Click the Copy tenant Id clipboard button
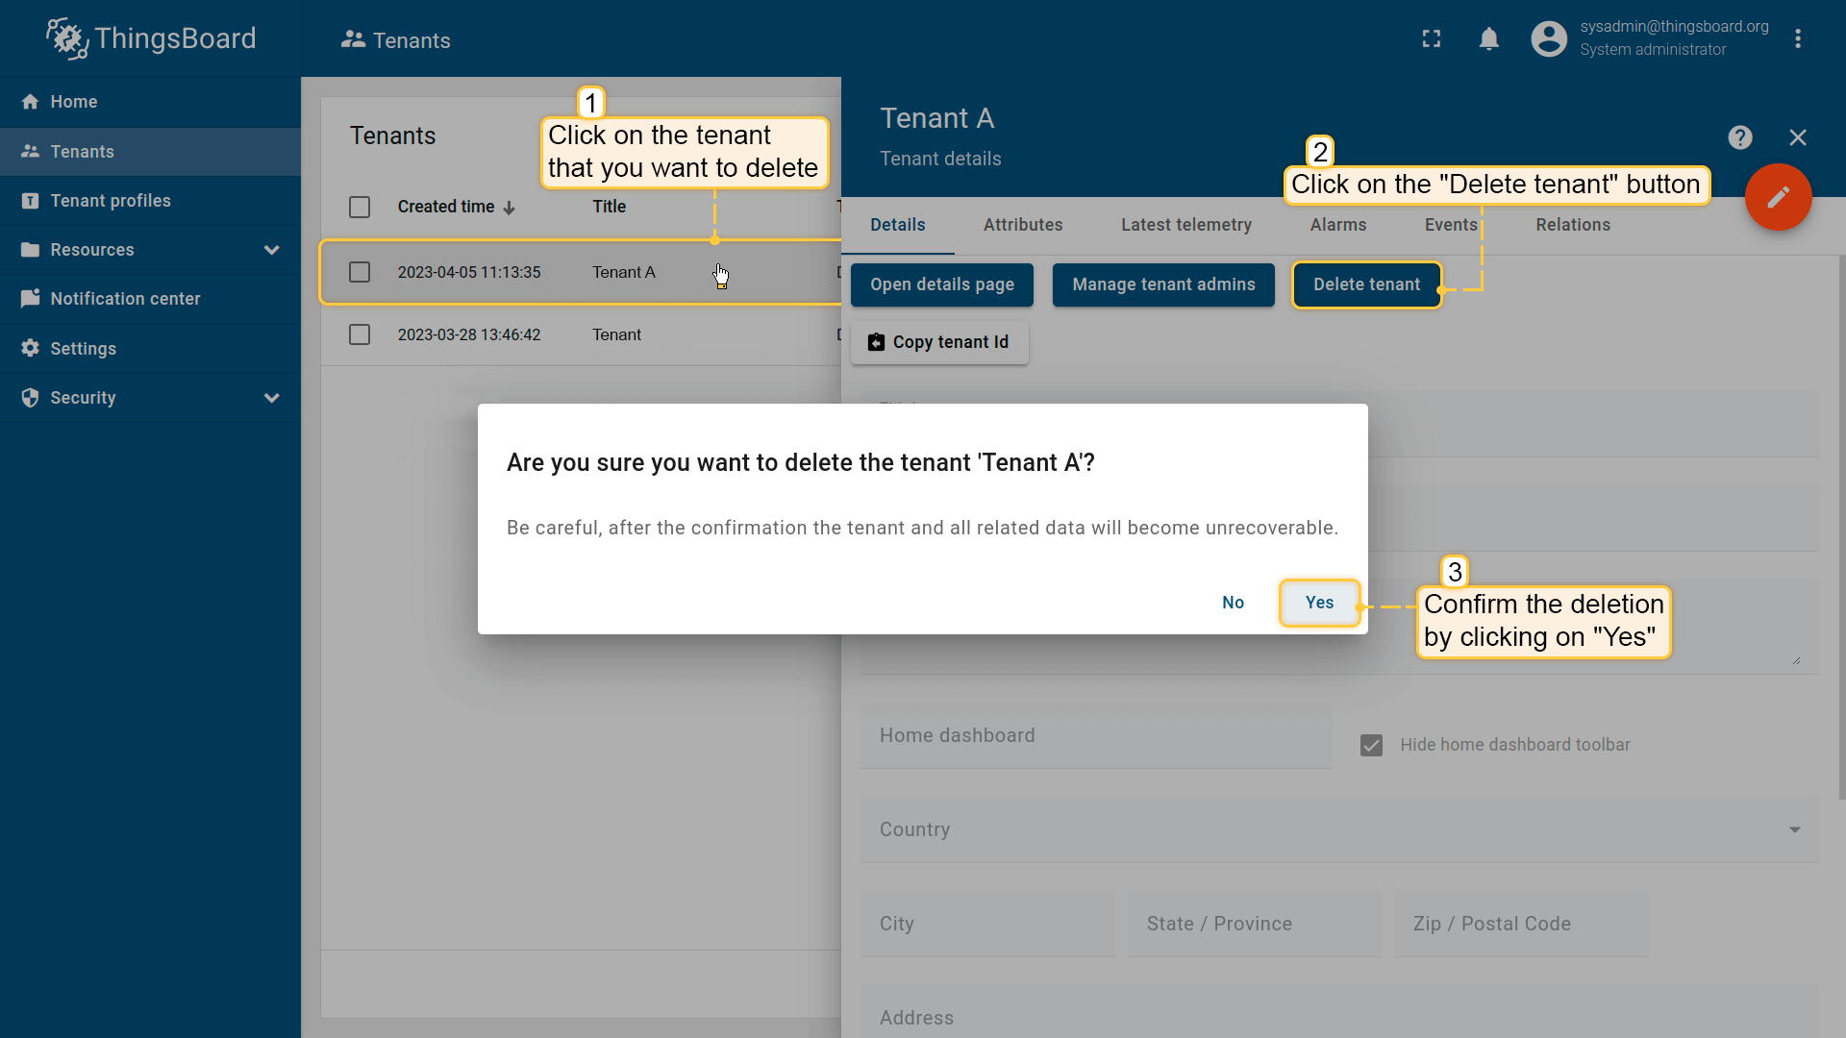 (x=939, y=342)
